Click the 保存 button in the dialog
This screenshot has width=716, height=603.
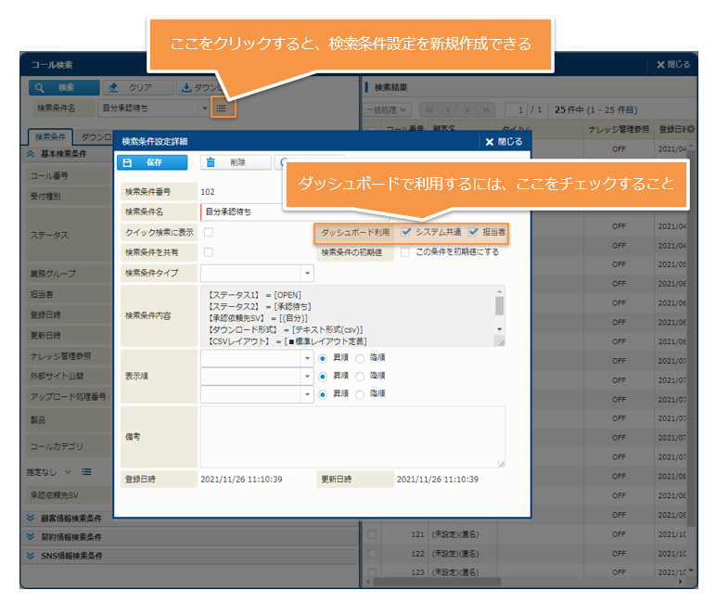[x=153, y=162]
